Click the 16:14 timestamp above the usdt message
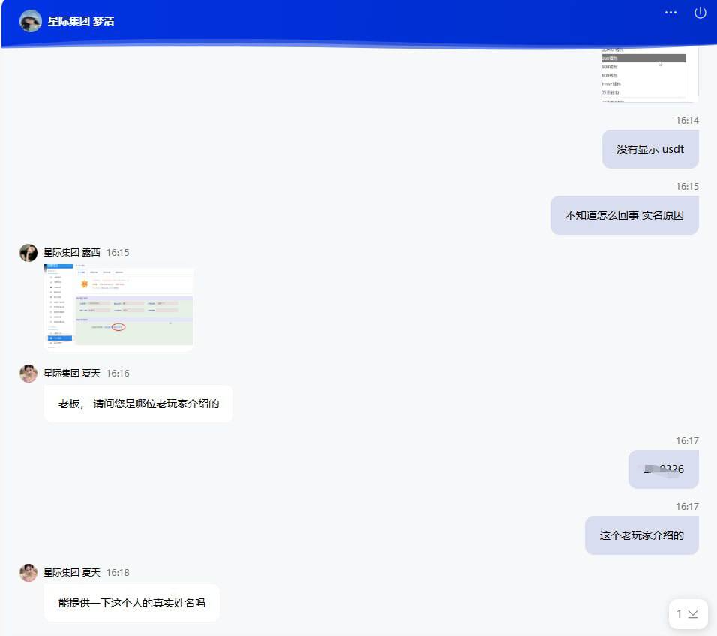This screenshot has width=717, height=636. click(x=687, y=121)
